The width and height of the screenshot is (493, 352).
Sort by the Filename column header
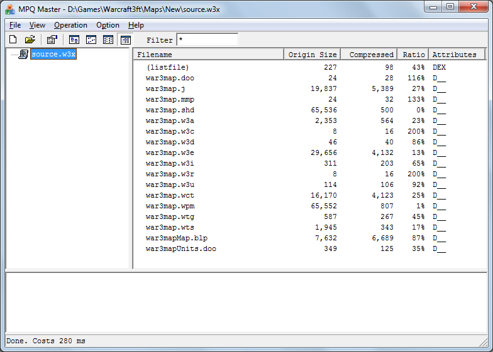[x=209, y=55]
